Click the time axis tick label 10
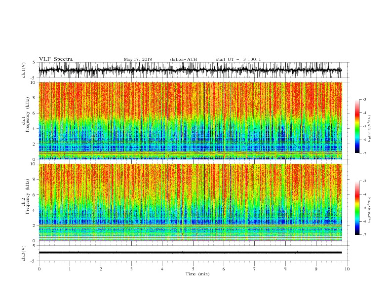The image size is (391, 302). (x=347, y=269)
